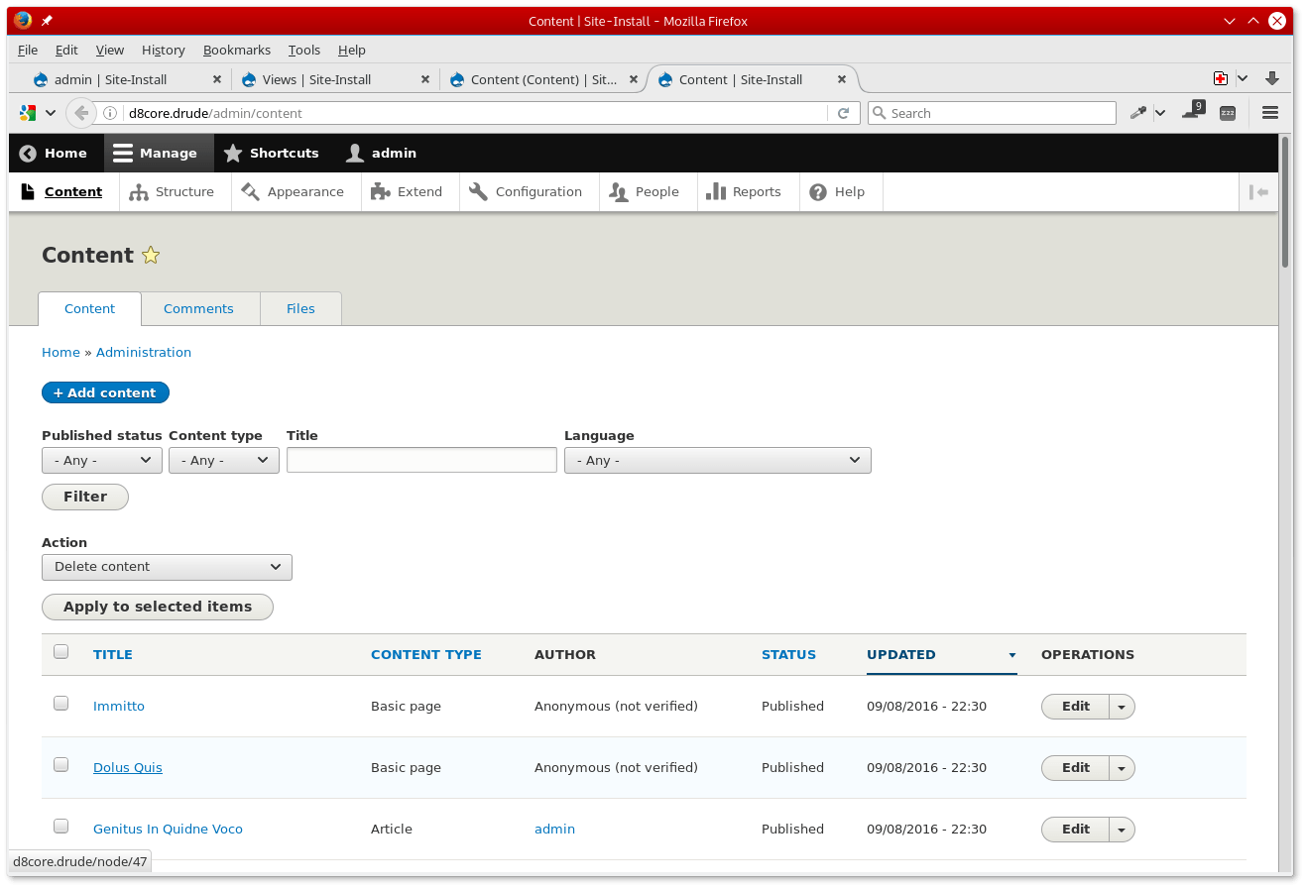Click the URL address bar
Viewport: 1306px width, 889px height.
click(x=476, y=113)
